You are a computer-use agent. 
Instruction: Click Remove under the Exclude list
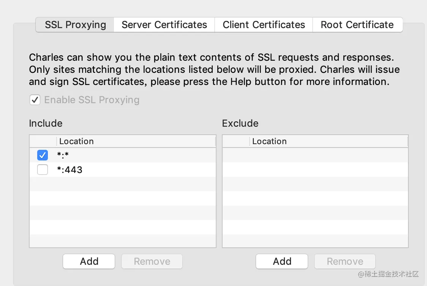click(345, 261)
